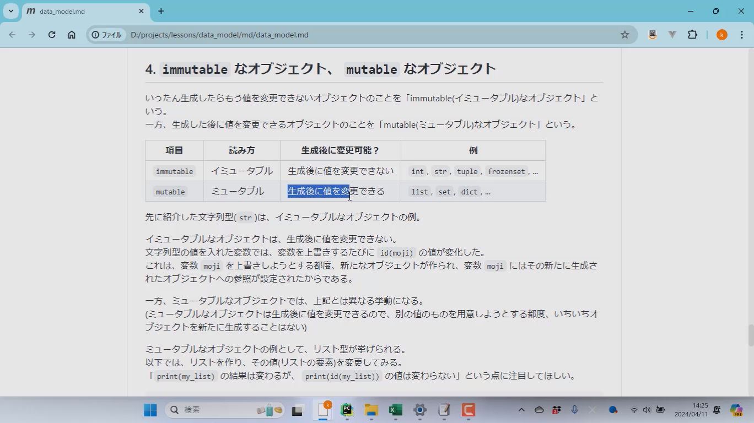Launch Excel from the taskbar
Image resolution: width=754 pixels, height=423 pixels.
point(395,410)
